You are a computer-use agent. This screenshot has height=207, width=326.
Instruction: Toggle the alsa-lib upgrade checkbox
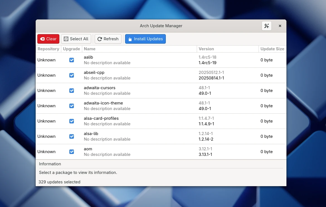point(72,136)
